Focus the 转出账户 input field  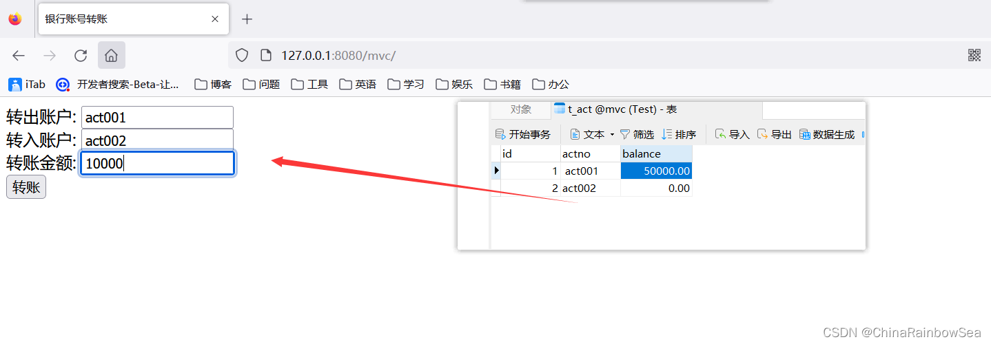157,118
